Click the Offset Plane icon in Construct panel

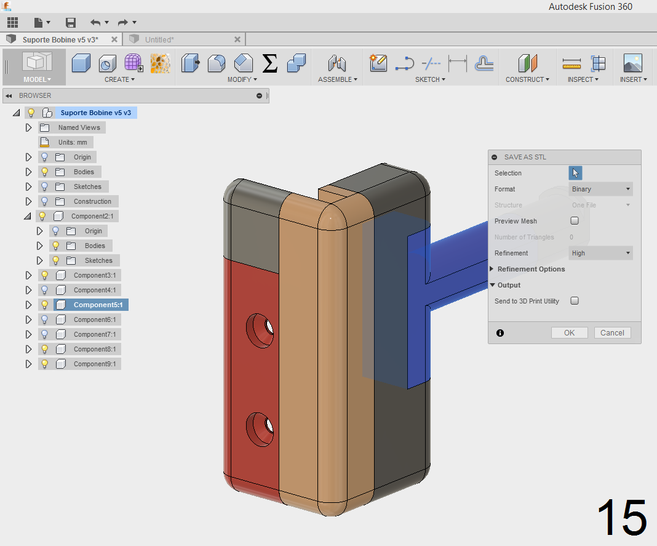(x=528, y=62)
